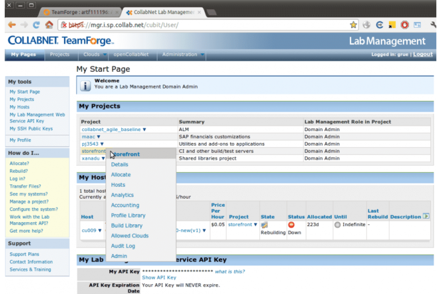Click the Logout link
The height and width of the screenshot is (294, 441).
tap(423, 54)
